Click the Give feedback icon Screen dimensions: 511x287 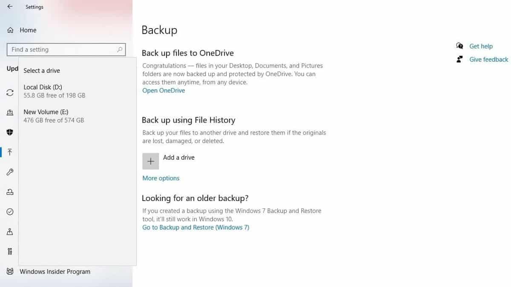coord(459,59)
